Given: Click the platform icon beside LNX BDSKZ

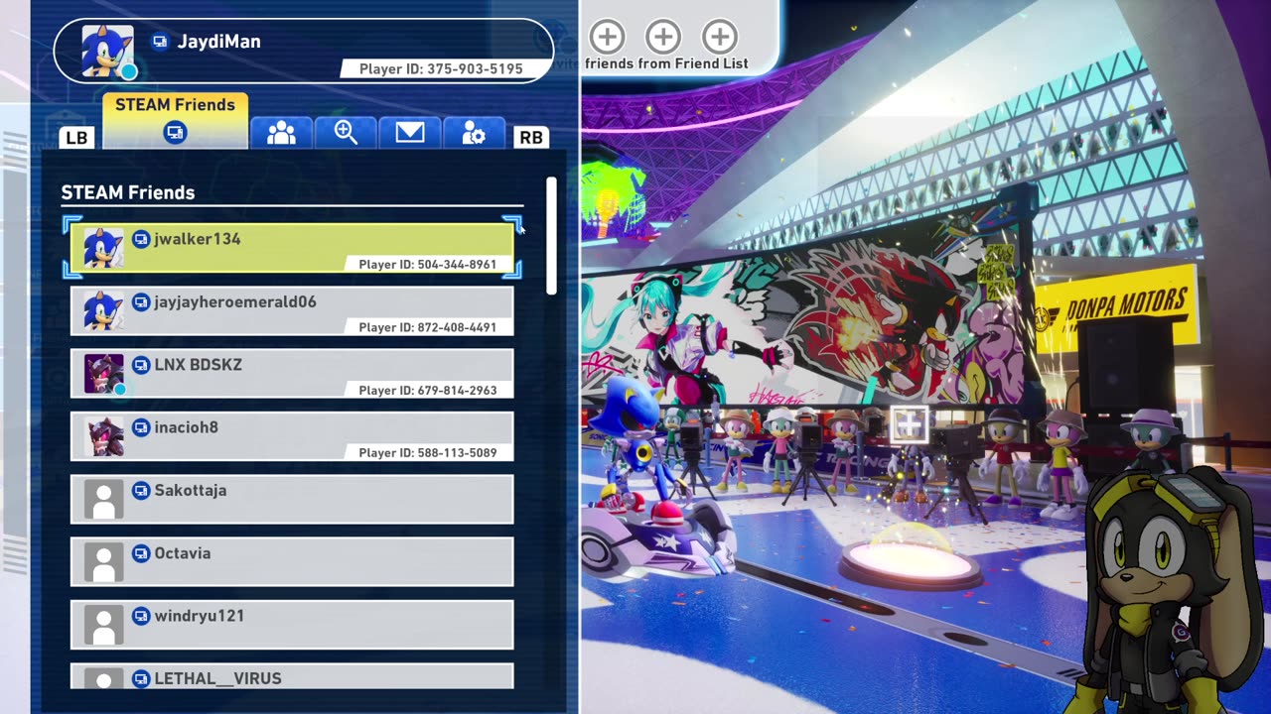Looking at the screenshot, I should coord(141,365).
